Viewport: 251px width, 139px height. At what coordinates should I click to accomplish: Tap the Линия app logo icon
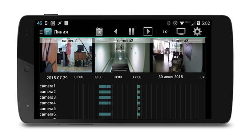[48, 32]
